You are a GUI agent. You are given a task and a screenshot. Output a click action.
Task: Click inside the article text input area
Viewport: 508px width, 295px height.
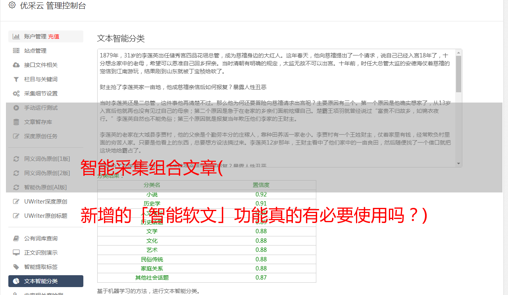tap(276, 108)
